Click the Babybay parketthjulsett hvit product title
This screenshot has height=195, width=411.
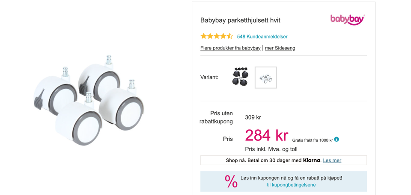point(240,20)
